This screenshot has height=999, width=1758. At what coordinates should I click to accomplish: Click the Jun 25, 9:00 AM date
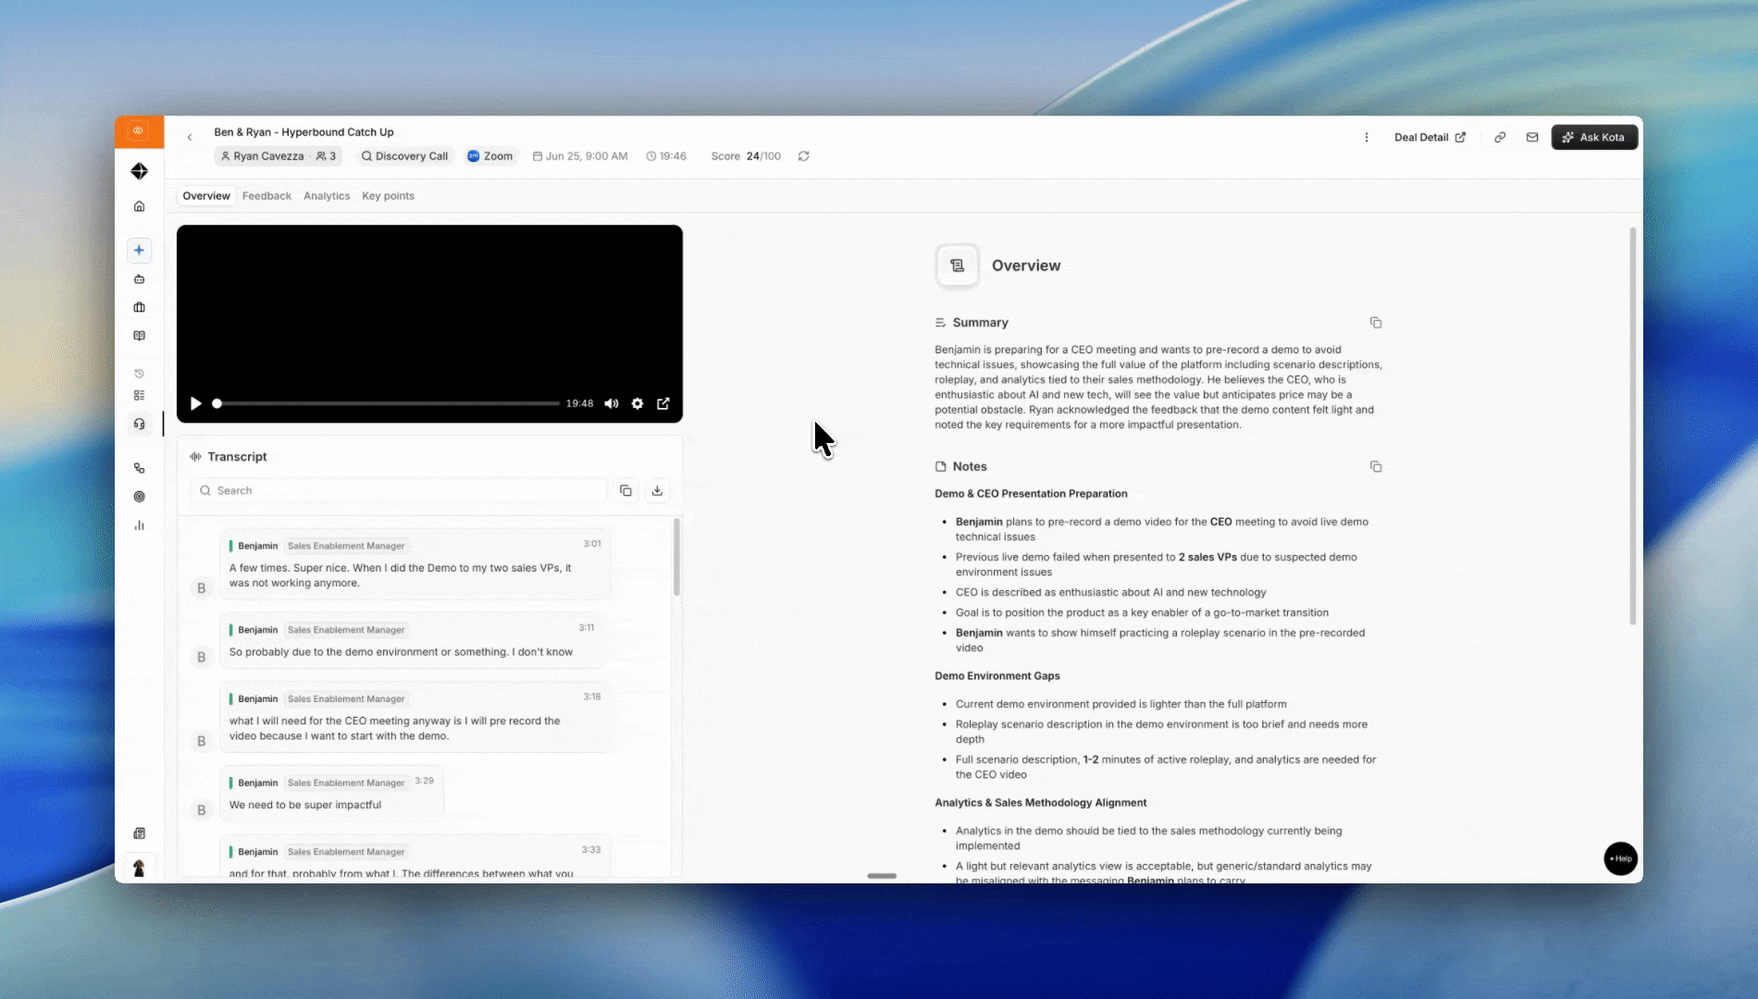[x=580, y=156]
